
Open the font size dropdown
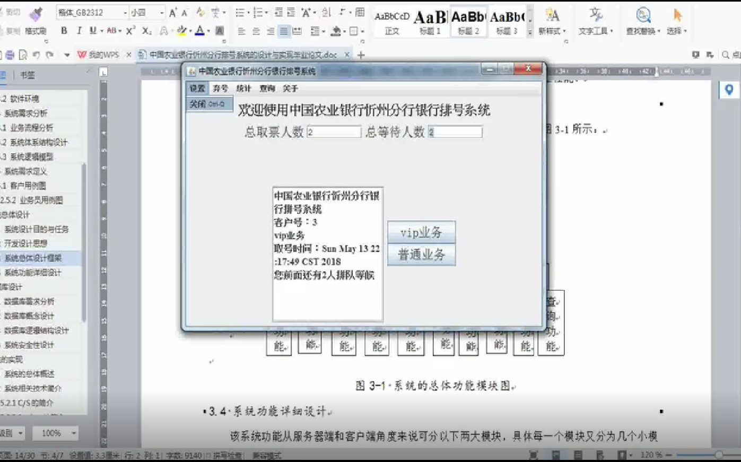pyautogui.click(x=162, y=13)
